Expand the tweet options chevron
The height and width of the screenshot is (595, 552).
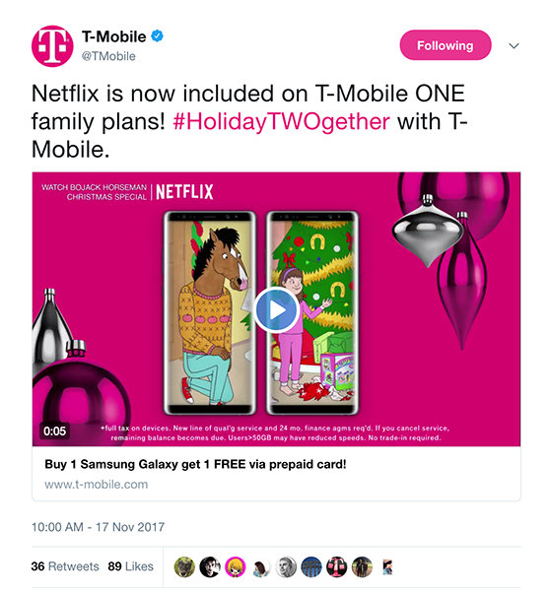[x=514, y=46]
